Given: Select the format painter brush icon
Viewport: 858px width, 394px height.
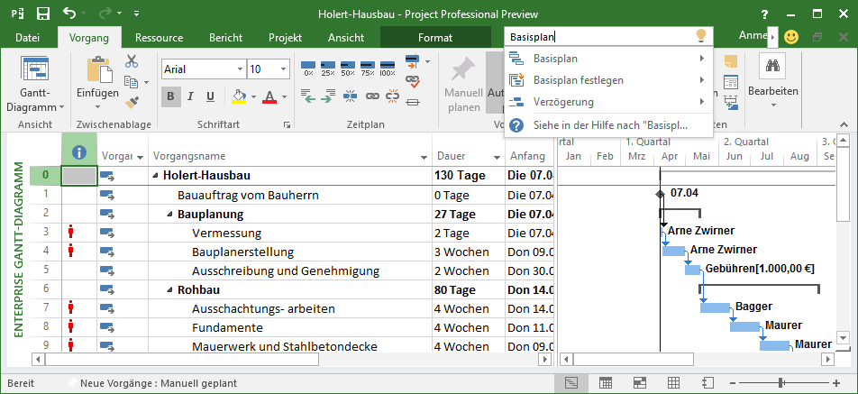Looking at the screenshot, I should tap(132, 102).
